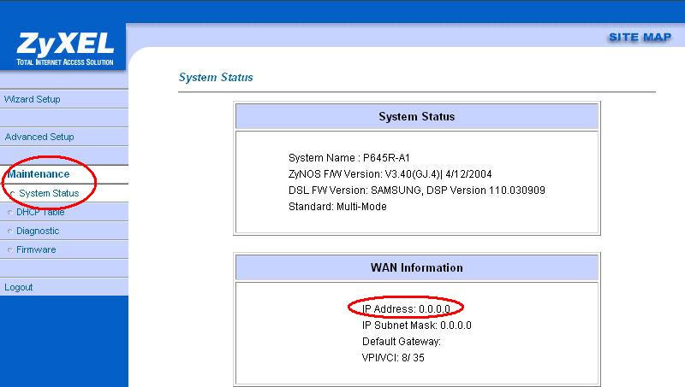
Task: Click the bullet icon beside DHCP Table
Action: [x=9, y=213]
